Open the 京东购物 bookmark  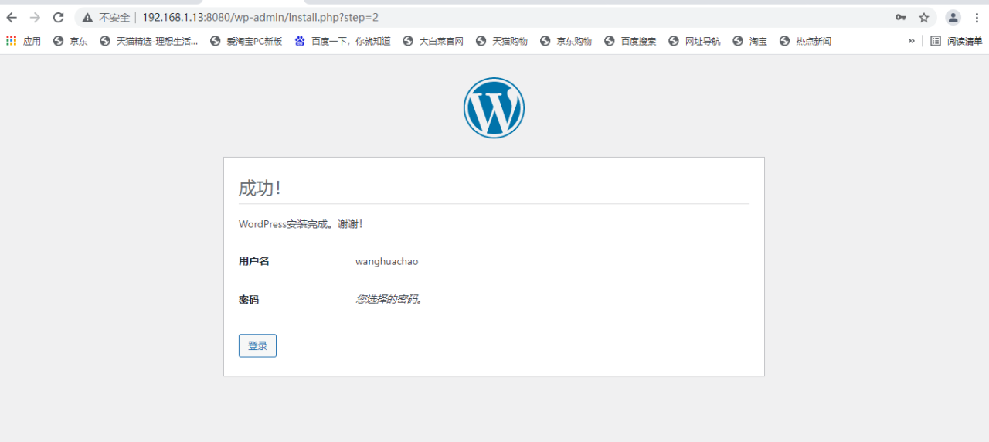(x=566, y=41)
